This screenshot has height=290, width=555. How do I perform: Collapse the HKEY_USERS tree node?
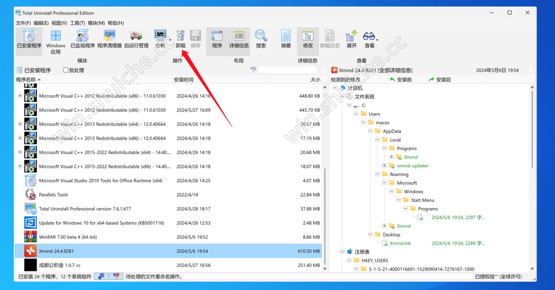349,260
